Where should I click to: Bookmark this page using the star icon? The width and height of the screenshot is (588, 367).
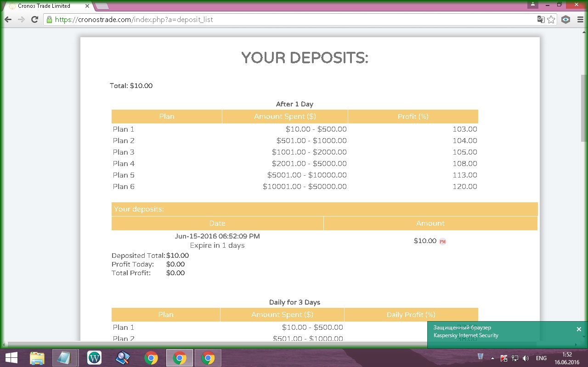[x=551, y=20]
